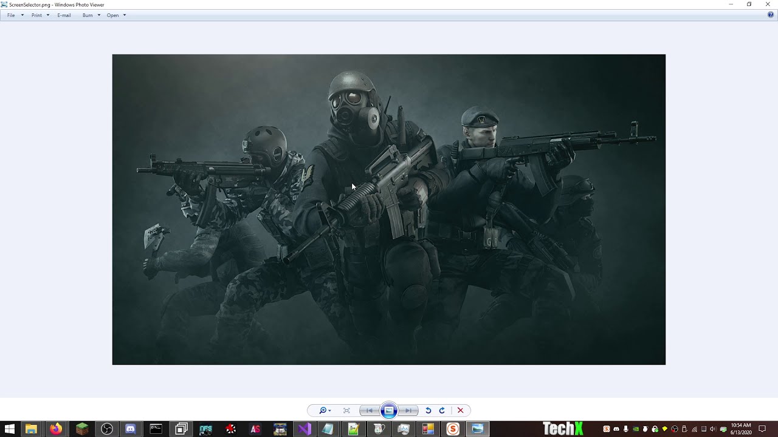Open Discord from the taskbar
The height and width of the screenshot is (437, 778).
(130, 429)
